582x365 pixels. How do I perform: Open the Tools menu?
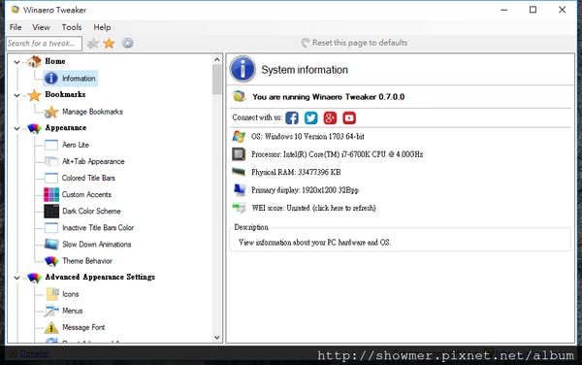tap(72, 27)
